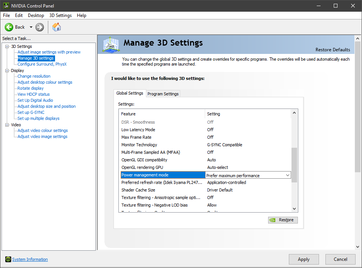The width and height of the screenshot is (362, 268).
Task: Open Adjust desktop size and position
Action: 46,106
